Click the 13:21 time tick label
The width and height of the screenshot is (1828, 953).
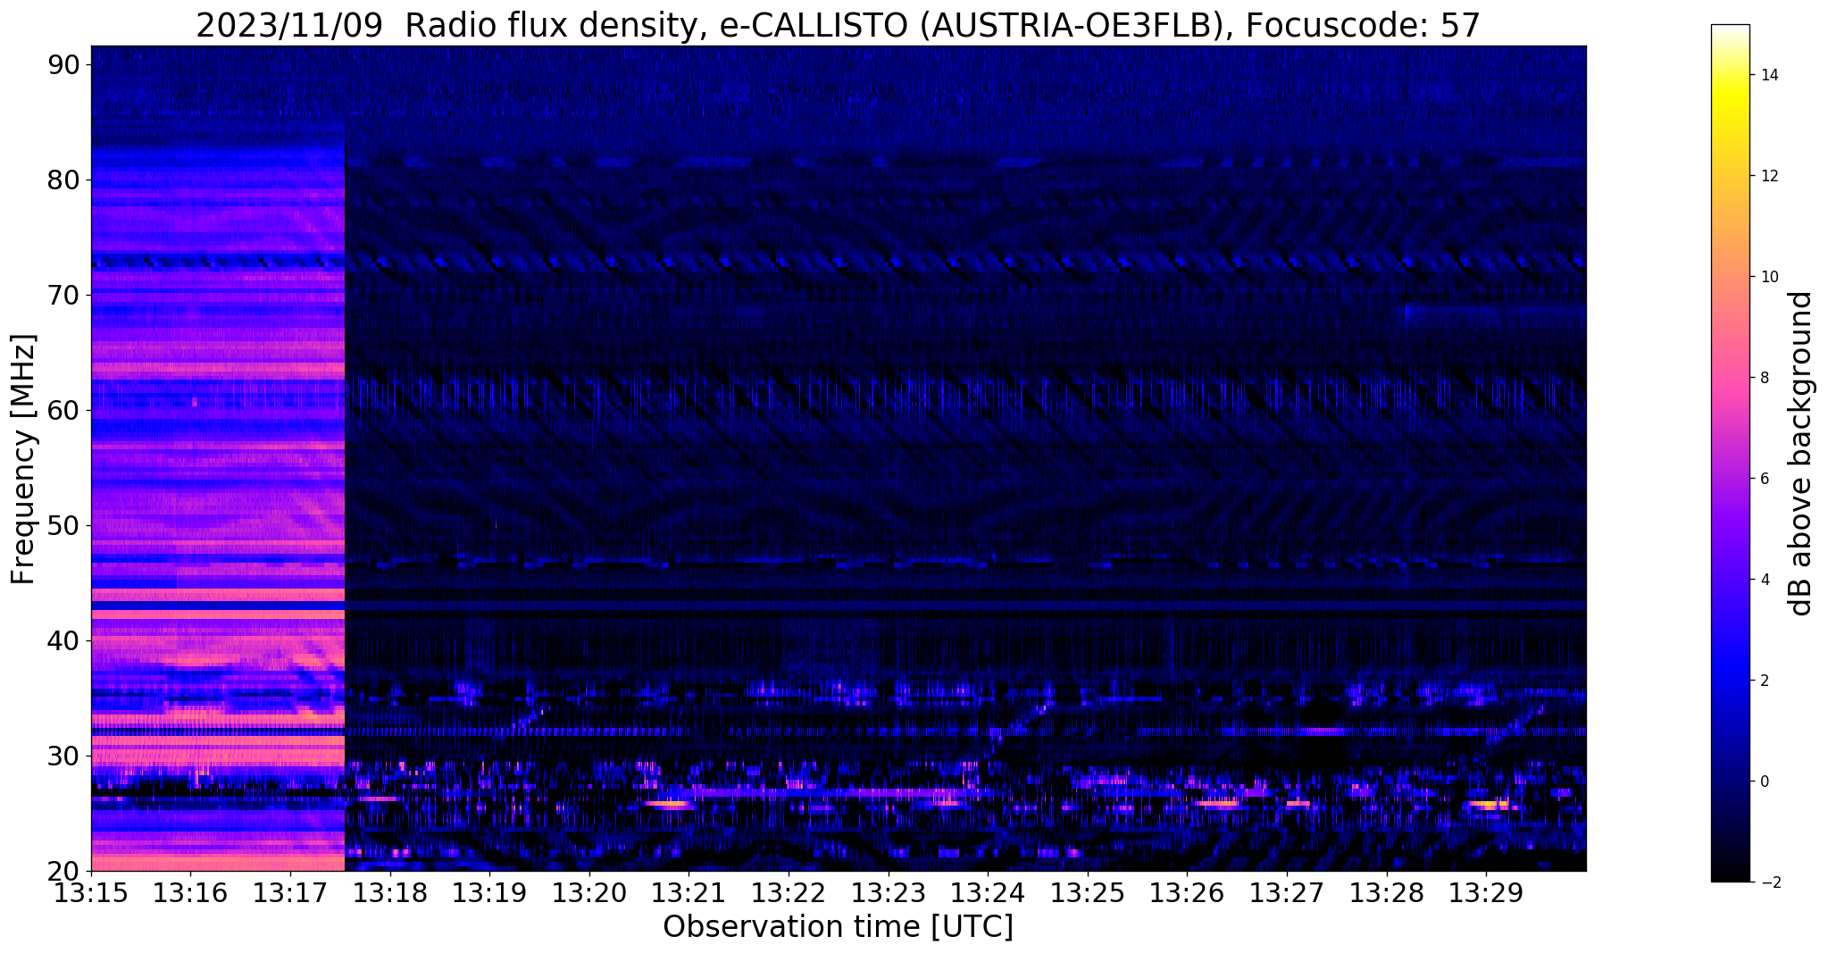689,893
